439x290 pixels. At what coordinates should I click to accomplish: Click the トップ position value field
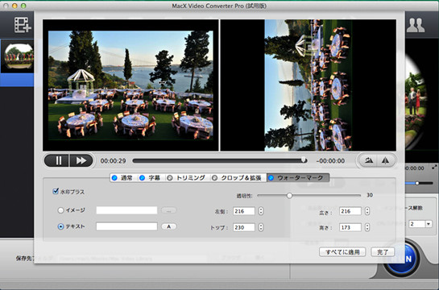pos(244,227)
